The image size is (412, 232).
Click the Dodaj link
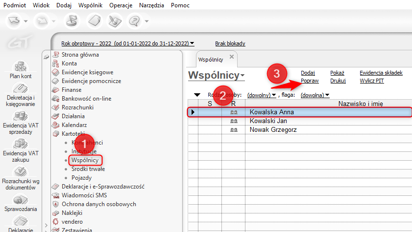point(308,73)
